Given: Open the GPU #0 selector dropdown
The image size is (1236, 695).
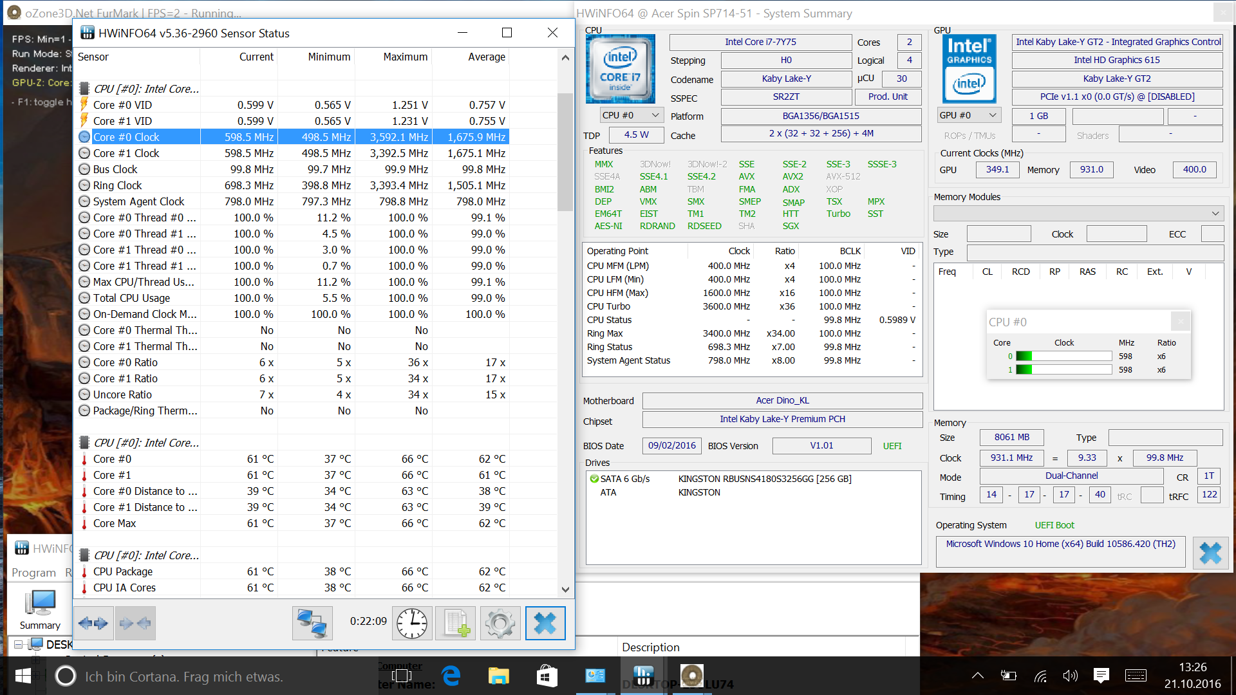Looking at the screenshot, I should pyautogui.click(x=968, y=115).
